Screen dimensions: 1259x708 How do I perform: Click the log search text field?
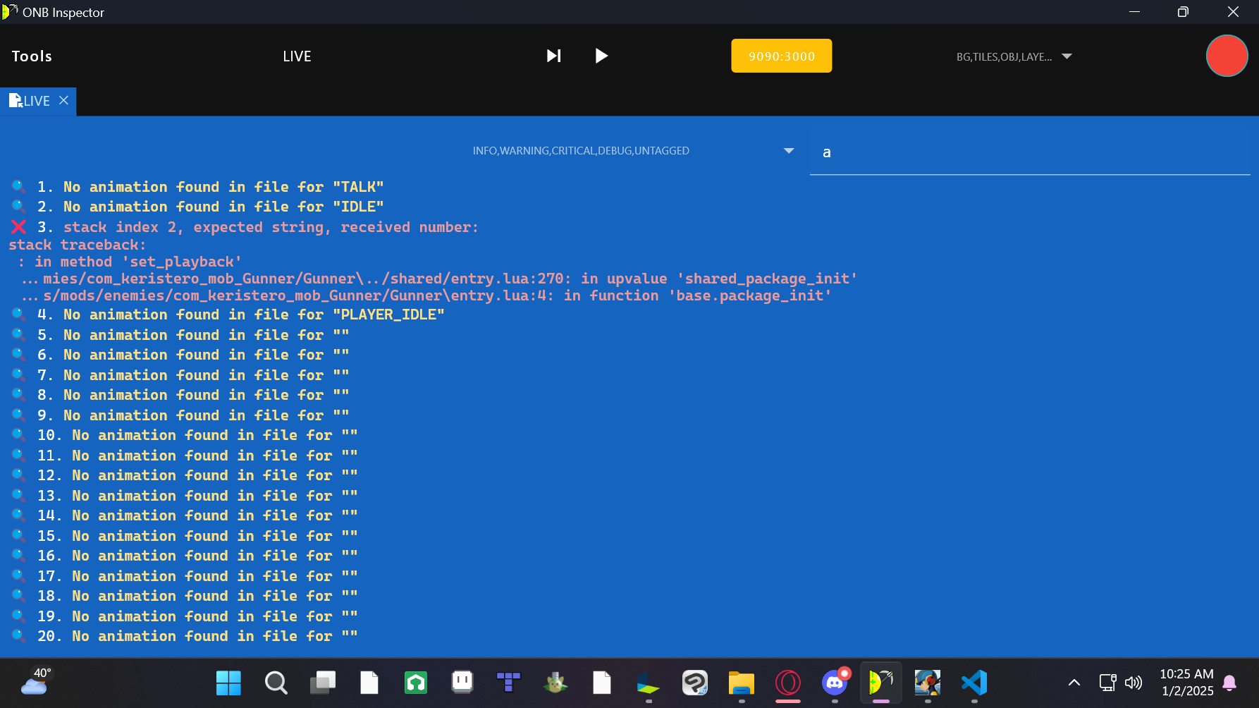(1029, 153)
